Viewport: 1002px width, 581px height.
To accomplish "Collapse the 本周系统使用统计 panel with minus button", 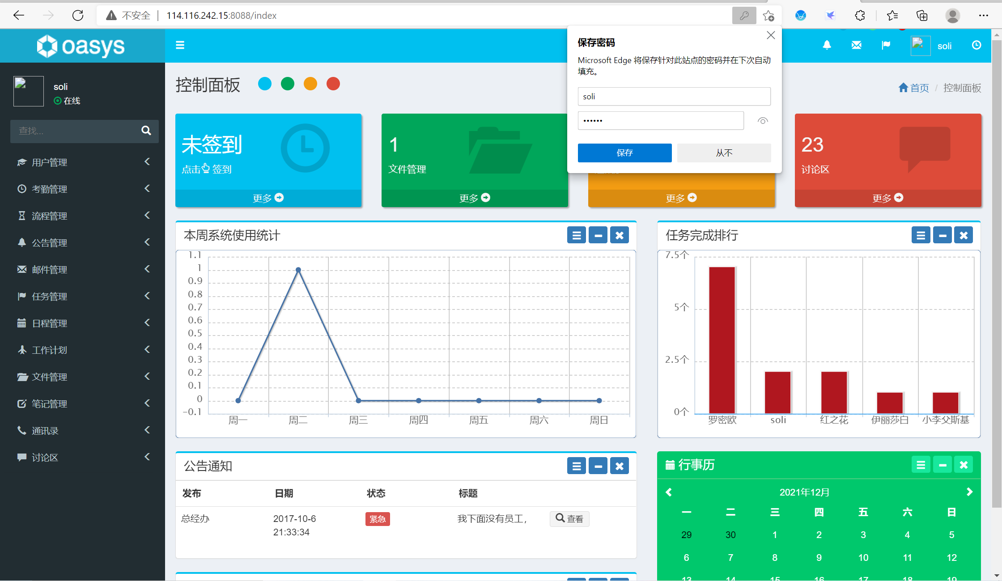I will (598, 235).
